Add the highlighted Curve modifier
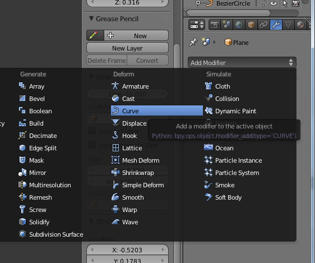The image size is (315, 263). click(x=157, y=110)
